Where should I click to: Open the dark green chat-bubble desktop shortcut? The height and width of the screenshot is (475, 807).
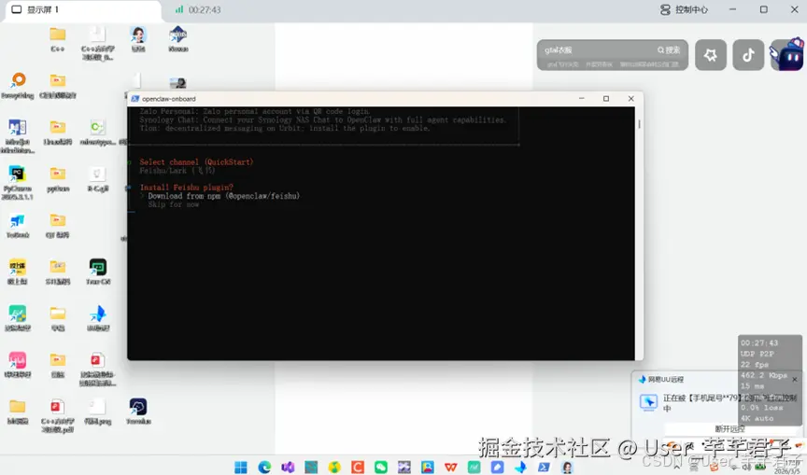click(x=98, y=272)
